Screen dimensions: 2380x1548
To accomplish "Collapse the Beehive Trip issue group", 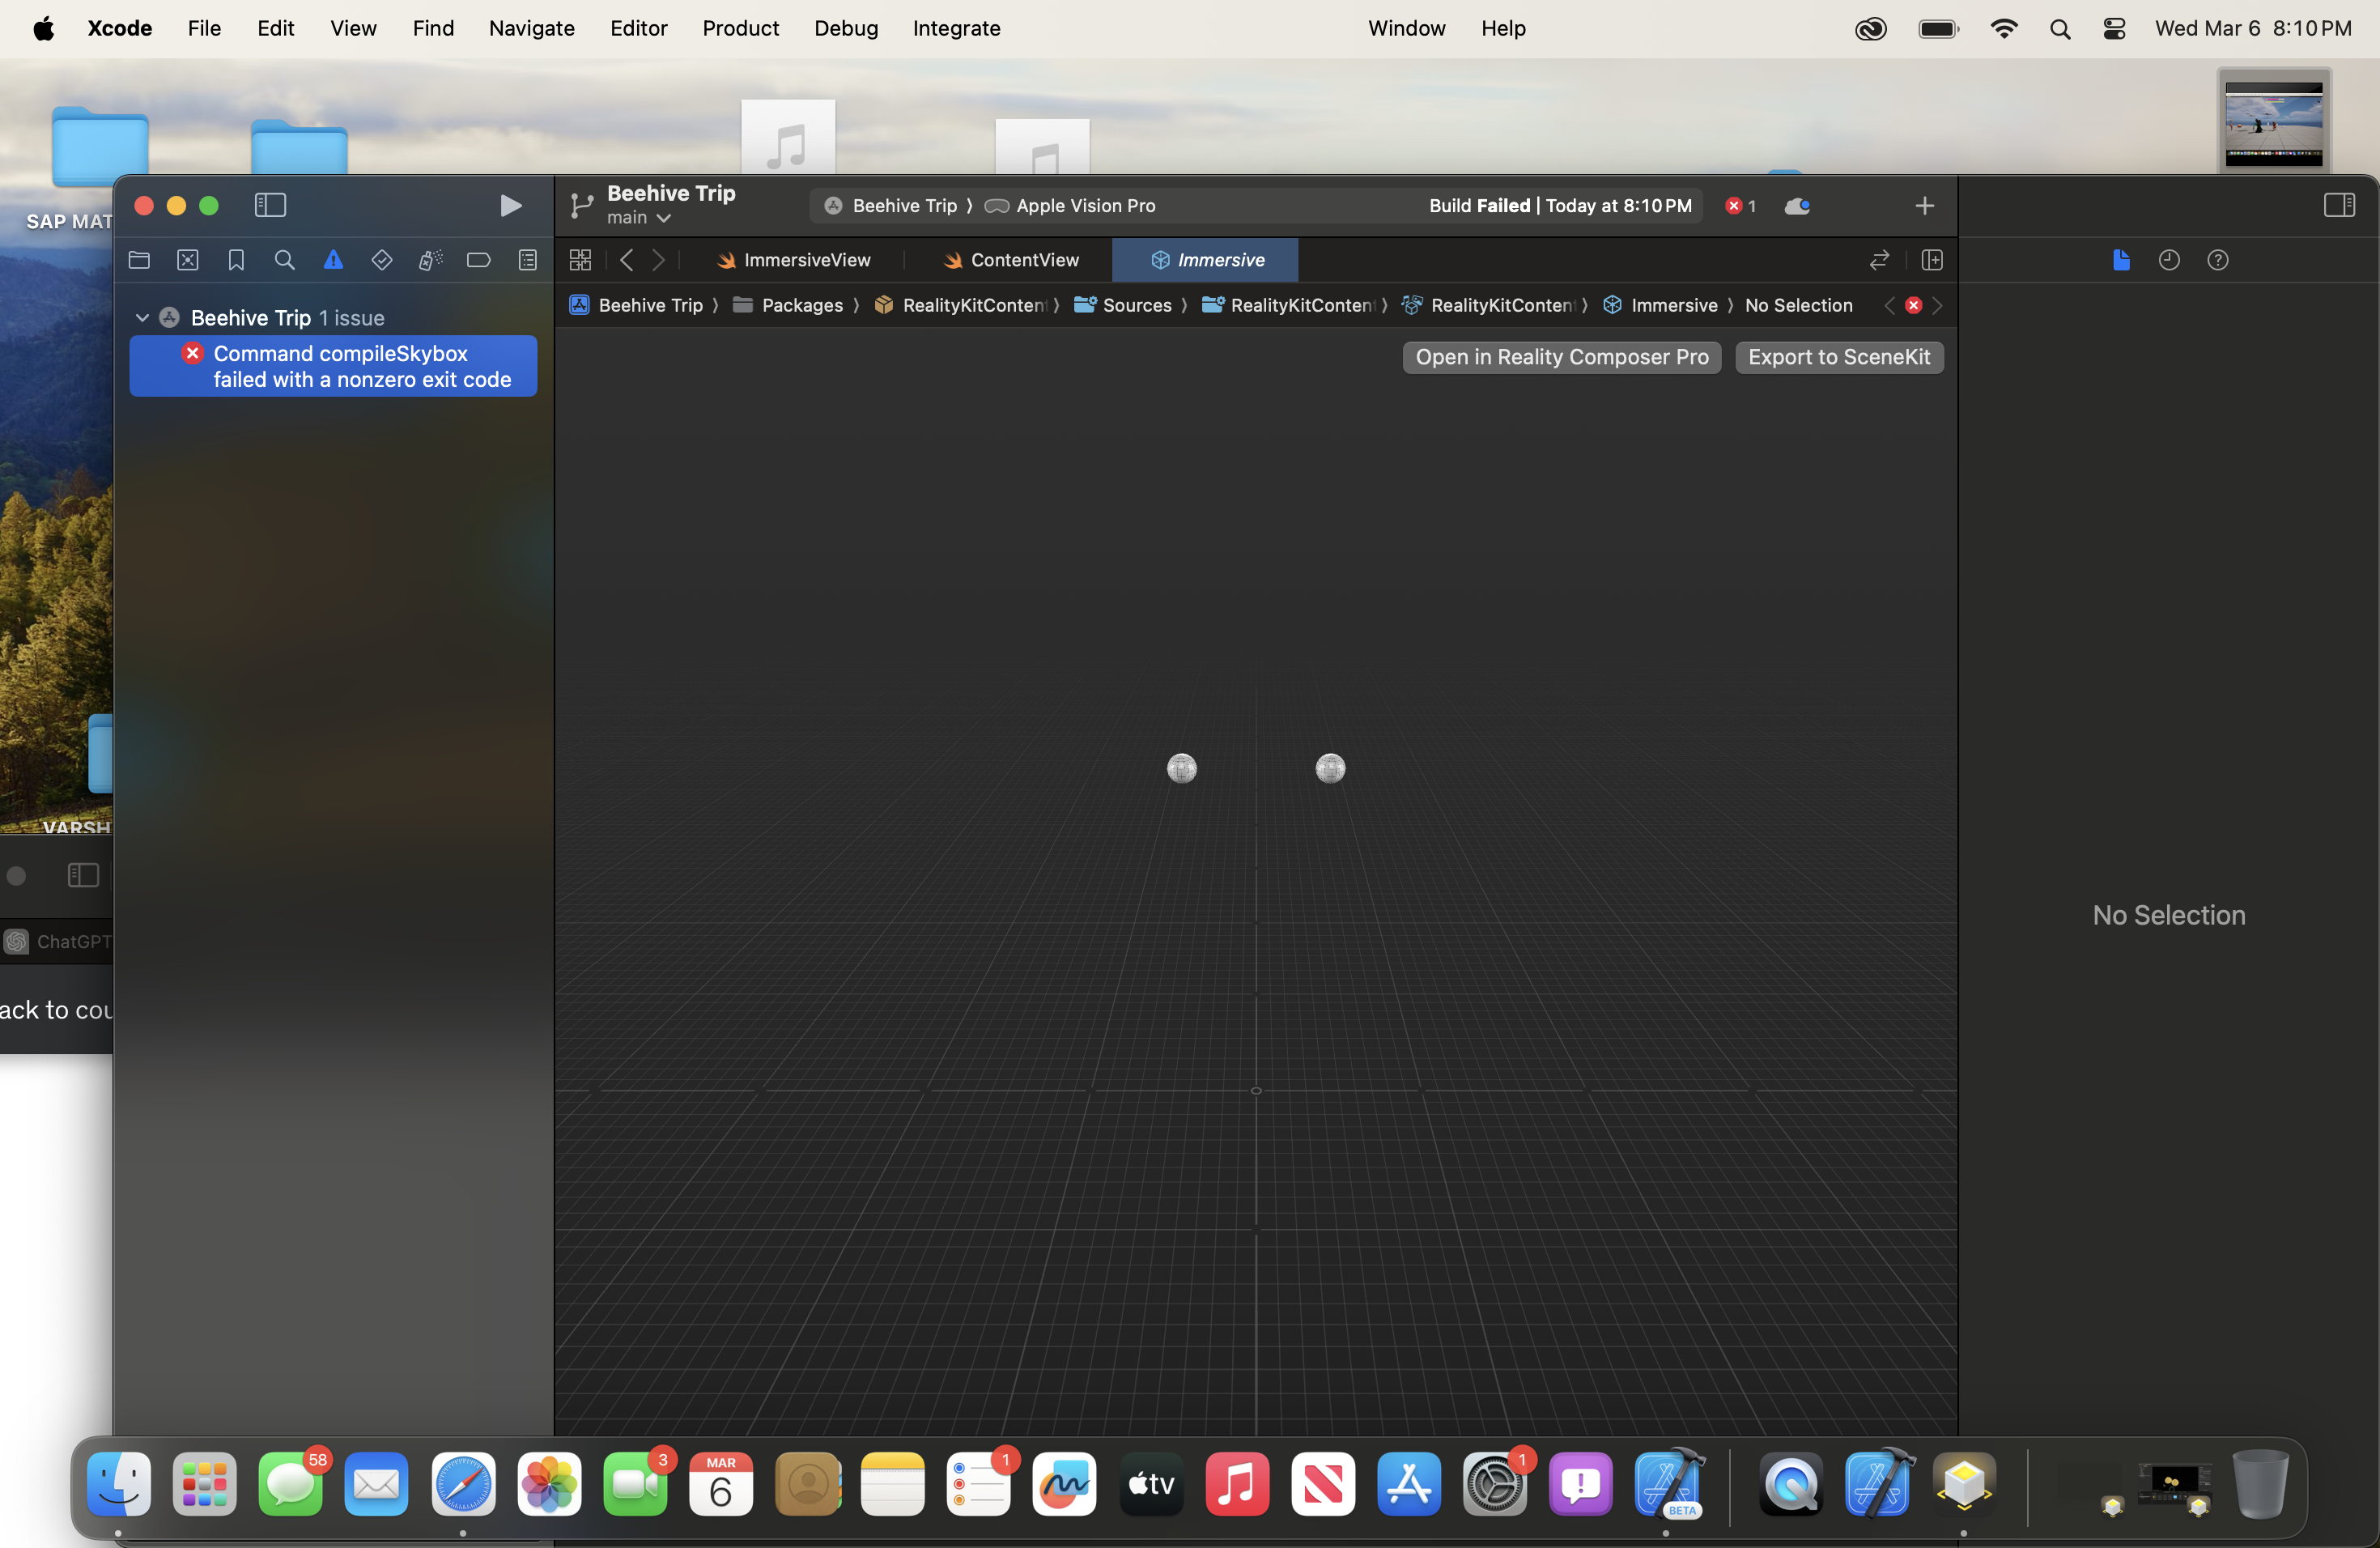I will [x=142, y=317].
